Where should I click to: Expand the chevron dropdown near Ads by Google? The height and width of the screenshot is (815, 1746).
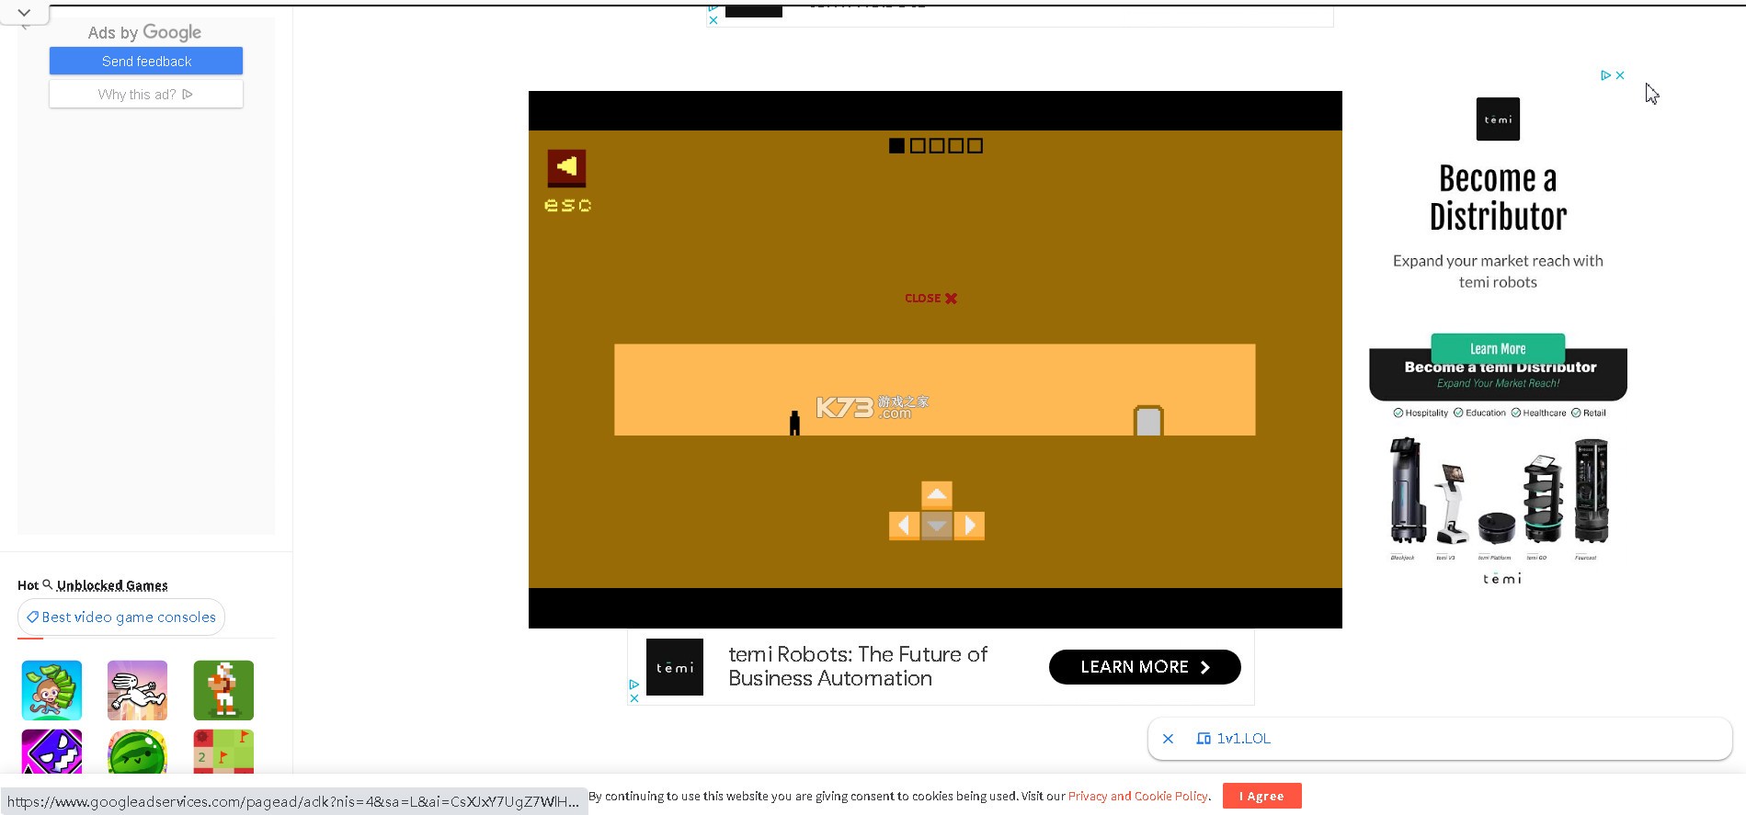(24, 13)
